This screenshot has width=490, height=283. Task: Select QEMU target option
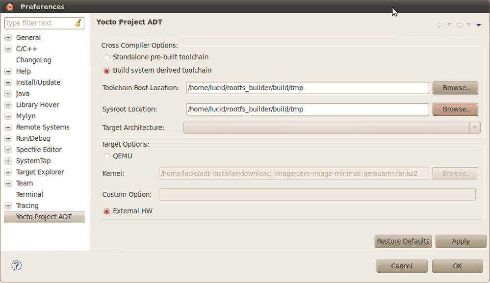click(x=106, y=156)
